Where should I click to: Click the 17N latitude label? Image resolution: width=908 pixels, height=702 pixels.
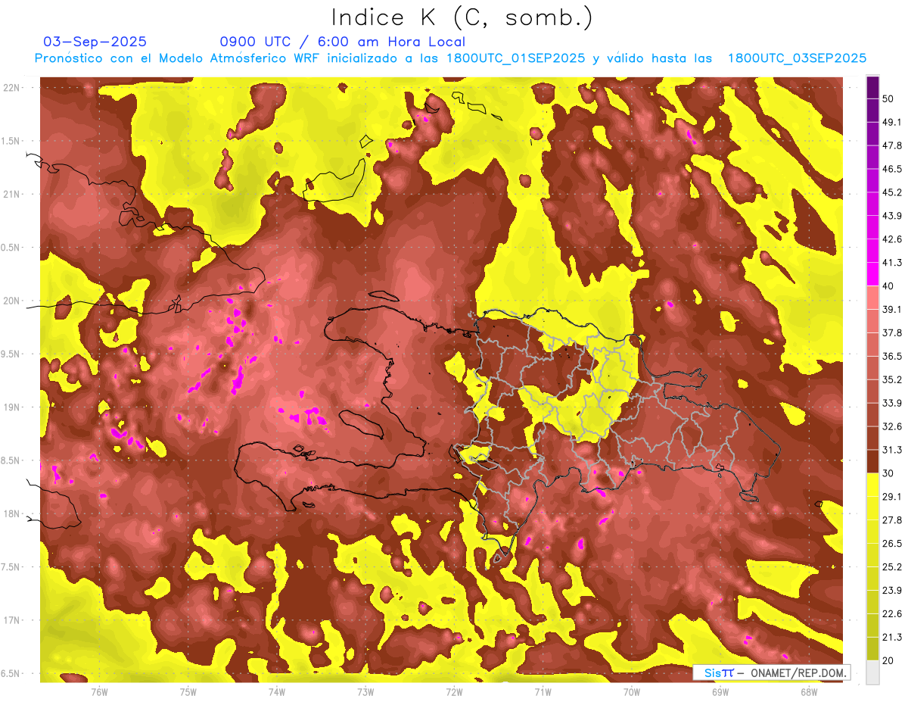[13, 621]
